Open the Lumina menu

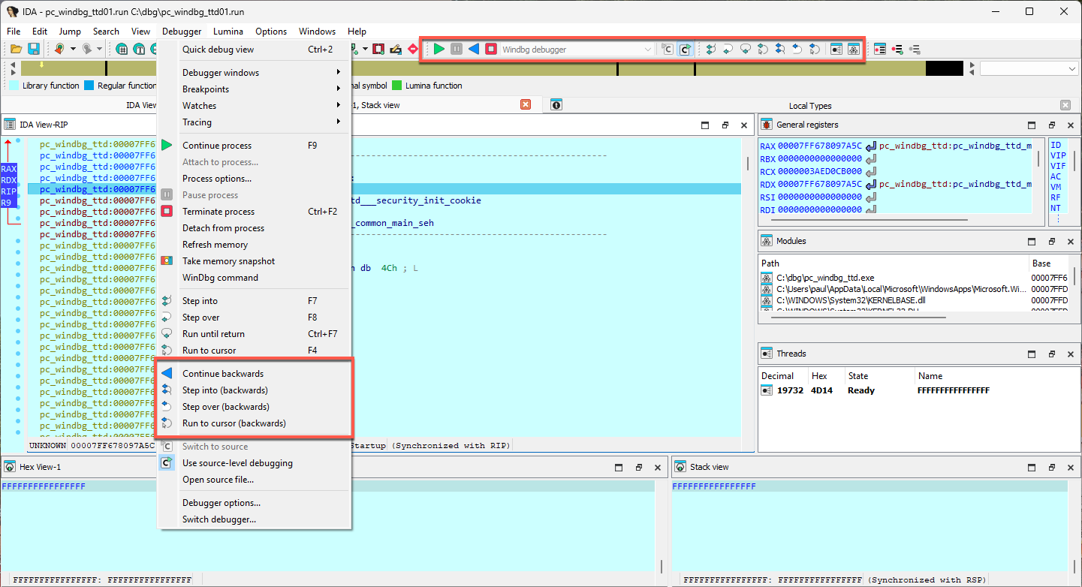228,31
